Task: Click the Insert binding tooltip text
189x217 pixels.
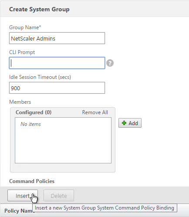Action: [x=105, y=208]
